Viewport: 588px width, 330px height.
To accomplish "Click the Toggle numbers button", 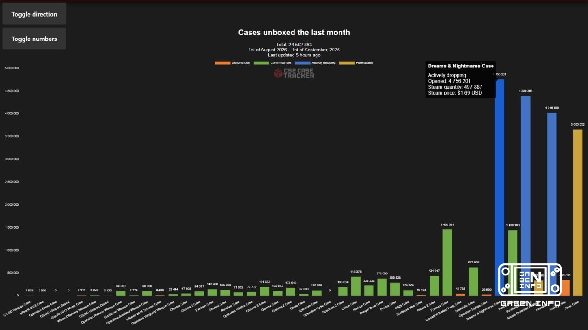I will 34,39.
